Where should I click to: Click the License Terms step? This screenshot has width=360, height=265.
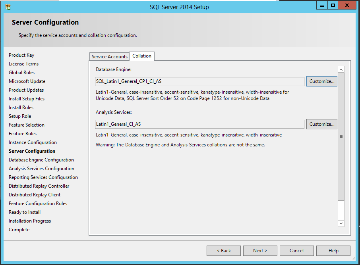(x=24, y=64)
